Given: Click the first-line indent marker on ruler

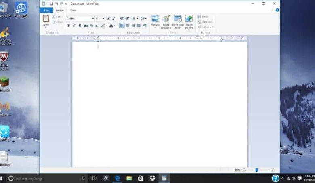Looking at the screenshot, I should point(98,37).
